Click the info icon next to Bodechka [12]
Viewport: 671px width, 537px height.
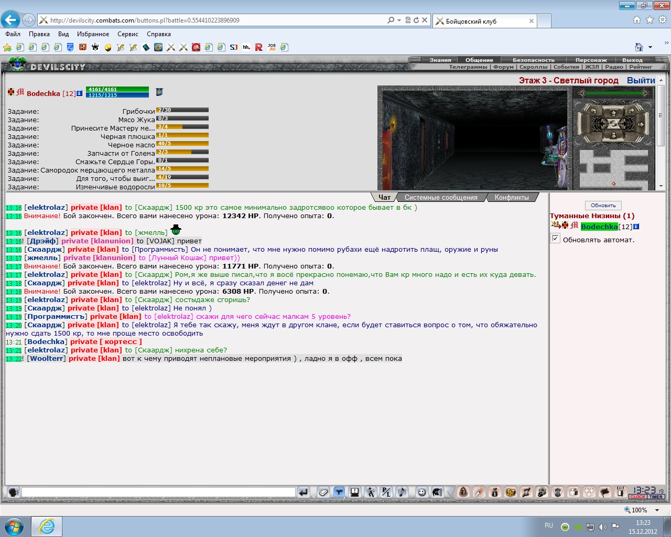(79, 93)
